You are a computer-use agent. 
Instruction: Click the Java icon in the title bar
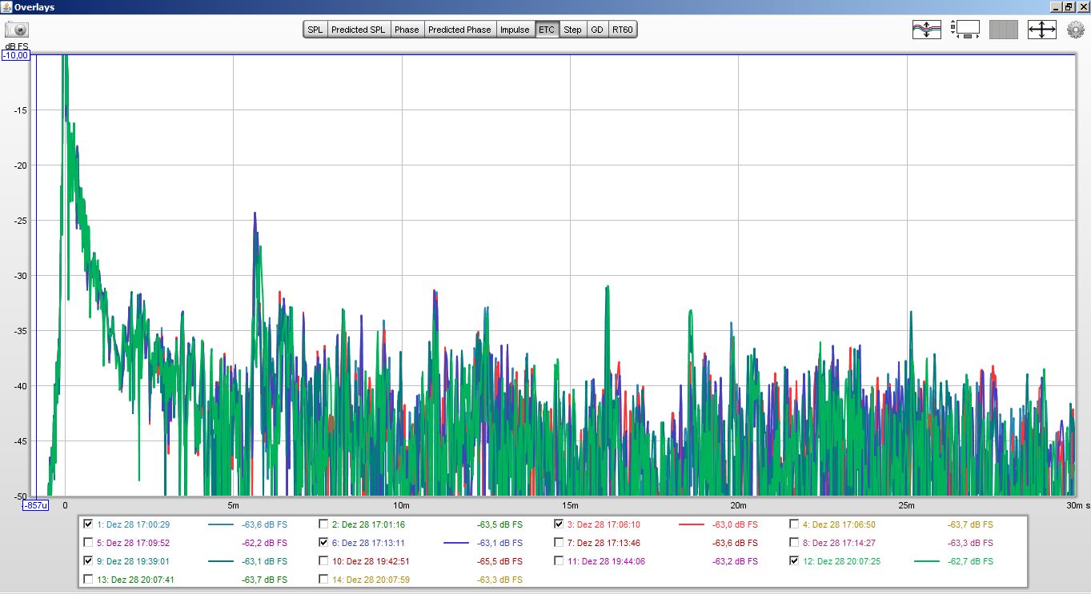click(6, 6)
